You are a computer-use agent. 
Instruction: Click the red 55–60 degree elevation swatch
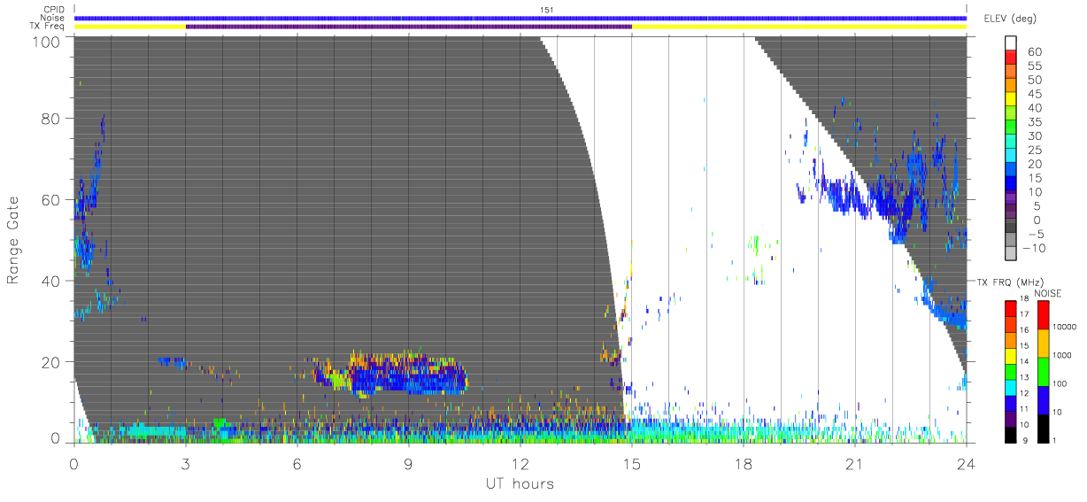[x=1011, y=58]
